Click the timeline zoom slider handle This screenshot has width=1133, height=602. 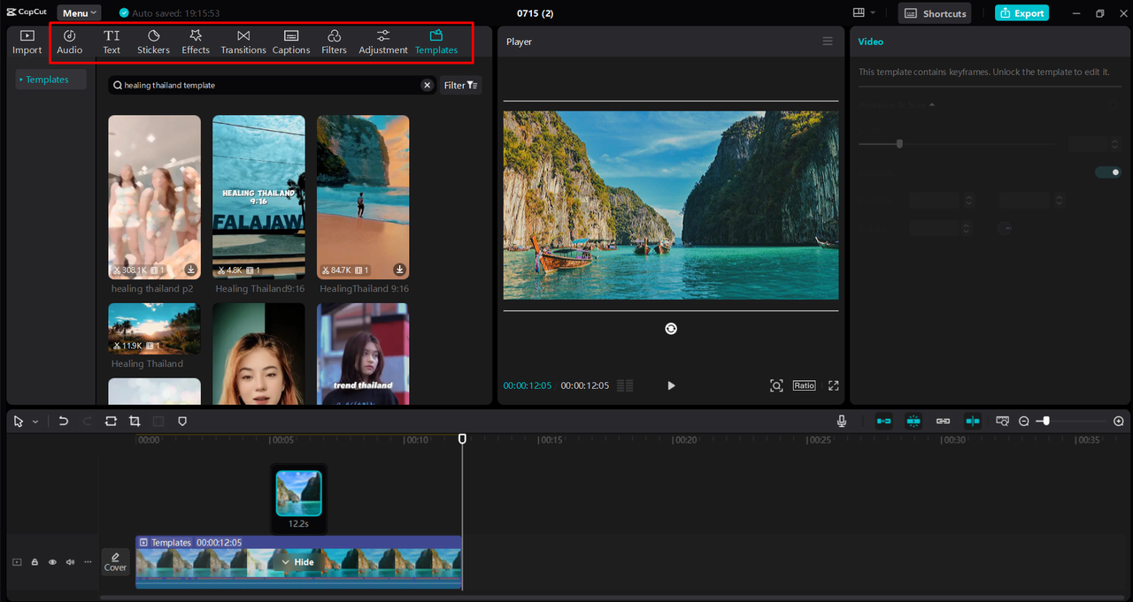pos(1046,422)
